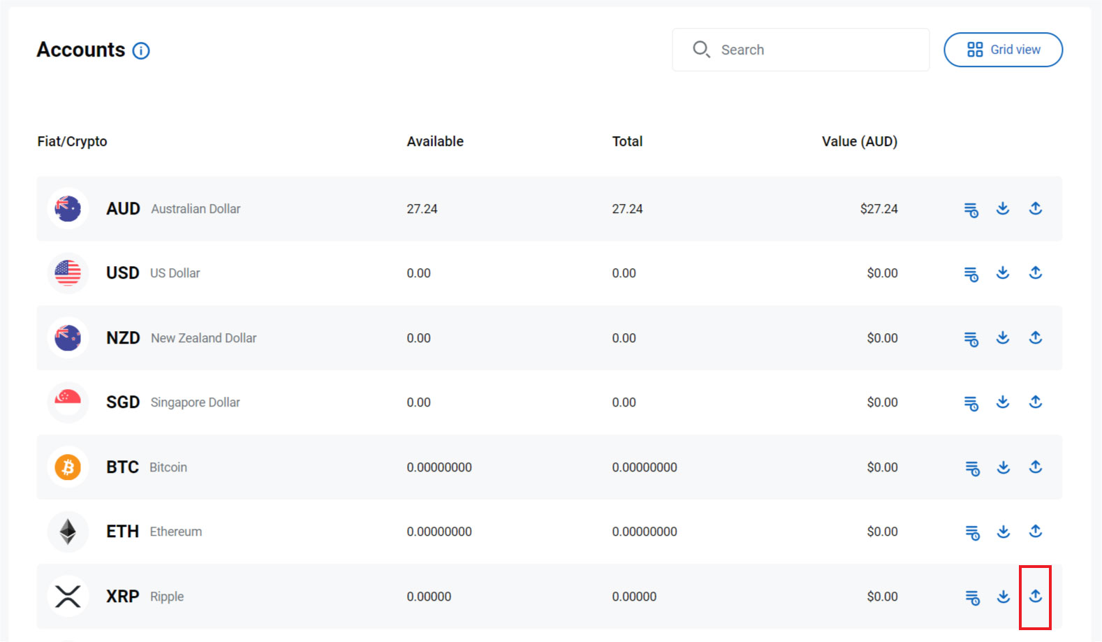Screen dimensions: 1102x642
Task: Open XRP transaction history icon
Action: [x=972, y=597]
